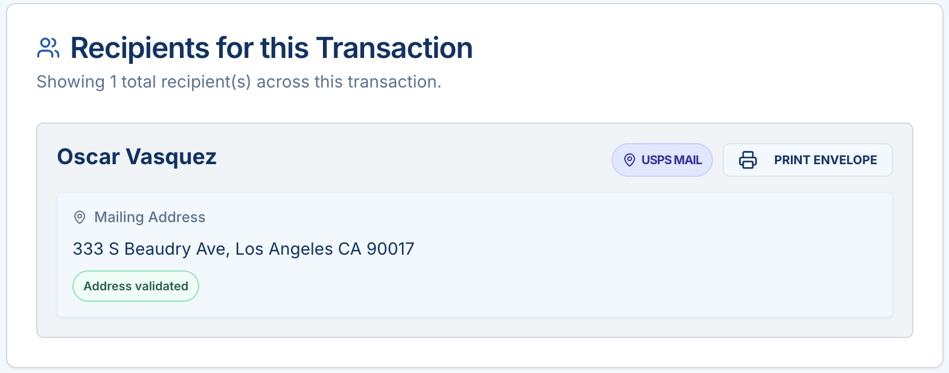
Task: Click the Address validated badge
Action: click(136, 286)
